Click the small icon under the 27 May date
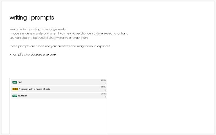Viewport: 216px width, 135px height. click(x=106, y=83)
